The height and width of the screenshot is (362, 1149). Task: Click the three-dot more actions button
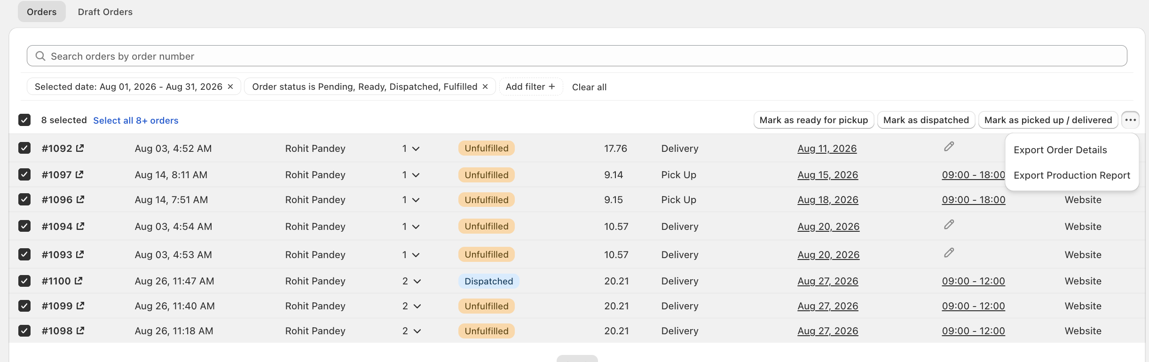(x=1131, y=120)
